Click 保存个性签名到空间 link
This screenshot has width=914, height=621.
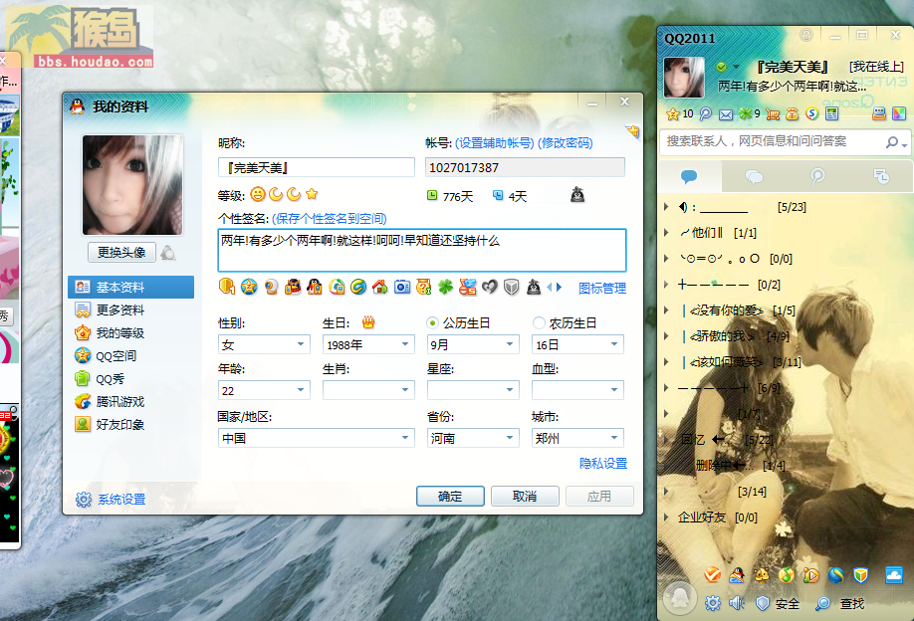(330, 219)
